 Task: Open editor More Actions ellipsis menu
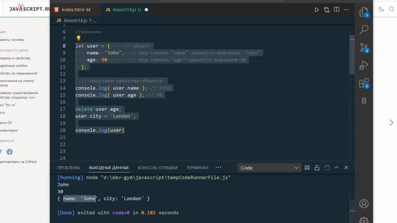346,10
